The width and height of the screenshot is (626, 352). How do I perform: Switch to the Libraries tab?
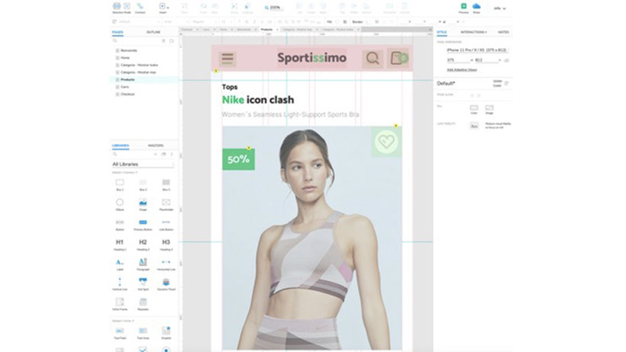(120, 146)
